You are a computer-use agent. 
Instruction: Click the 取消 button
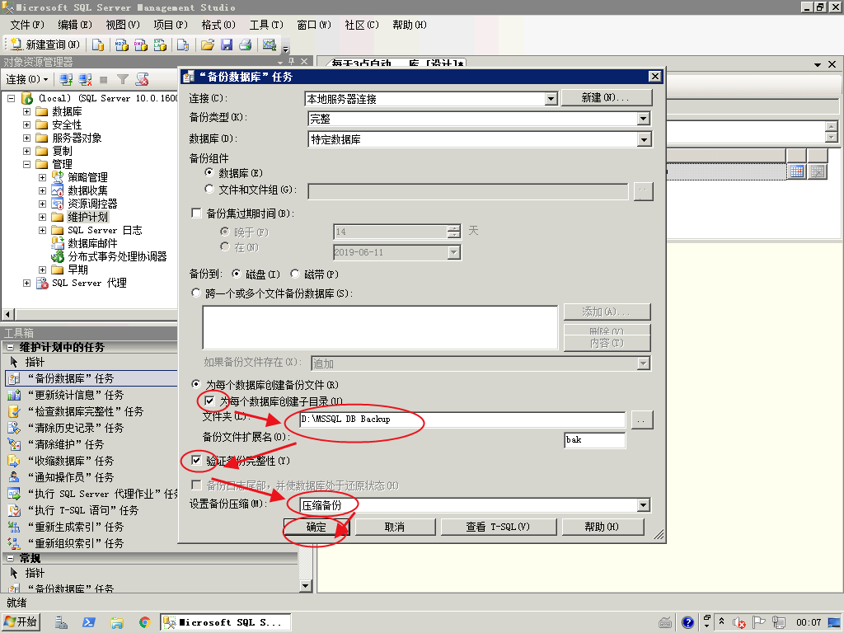[x=395, y=527]
